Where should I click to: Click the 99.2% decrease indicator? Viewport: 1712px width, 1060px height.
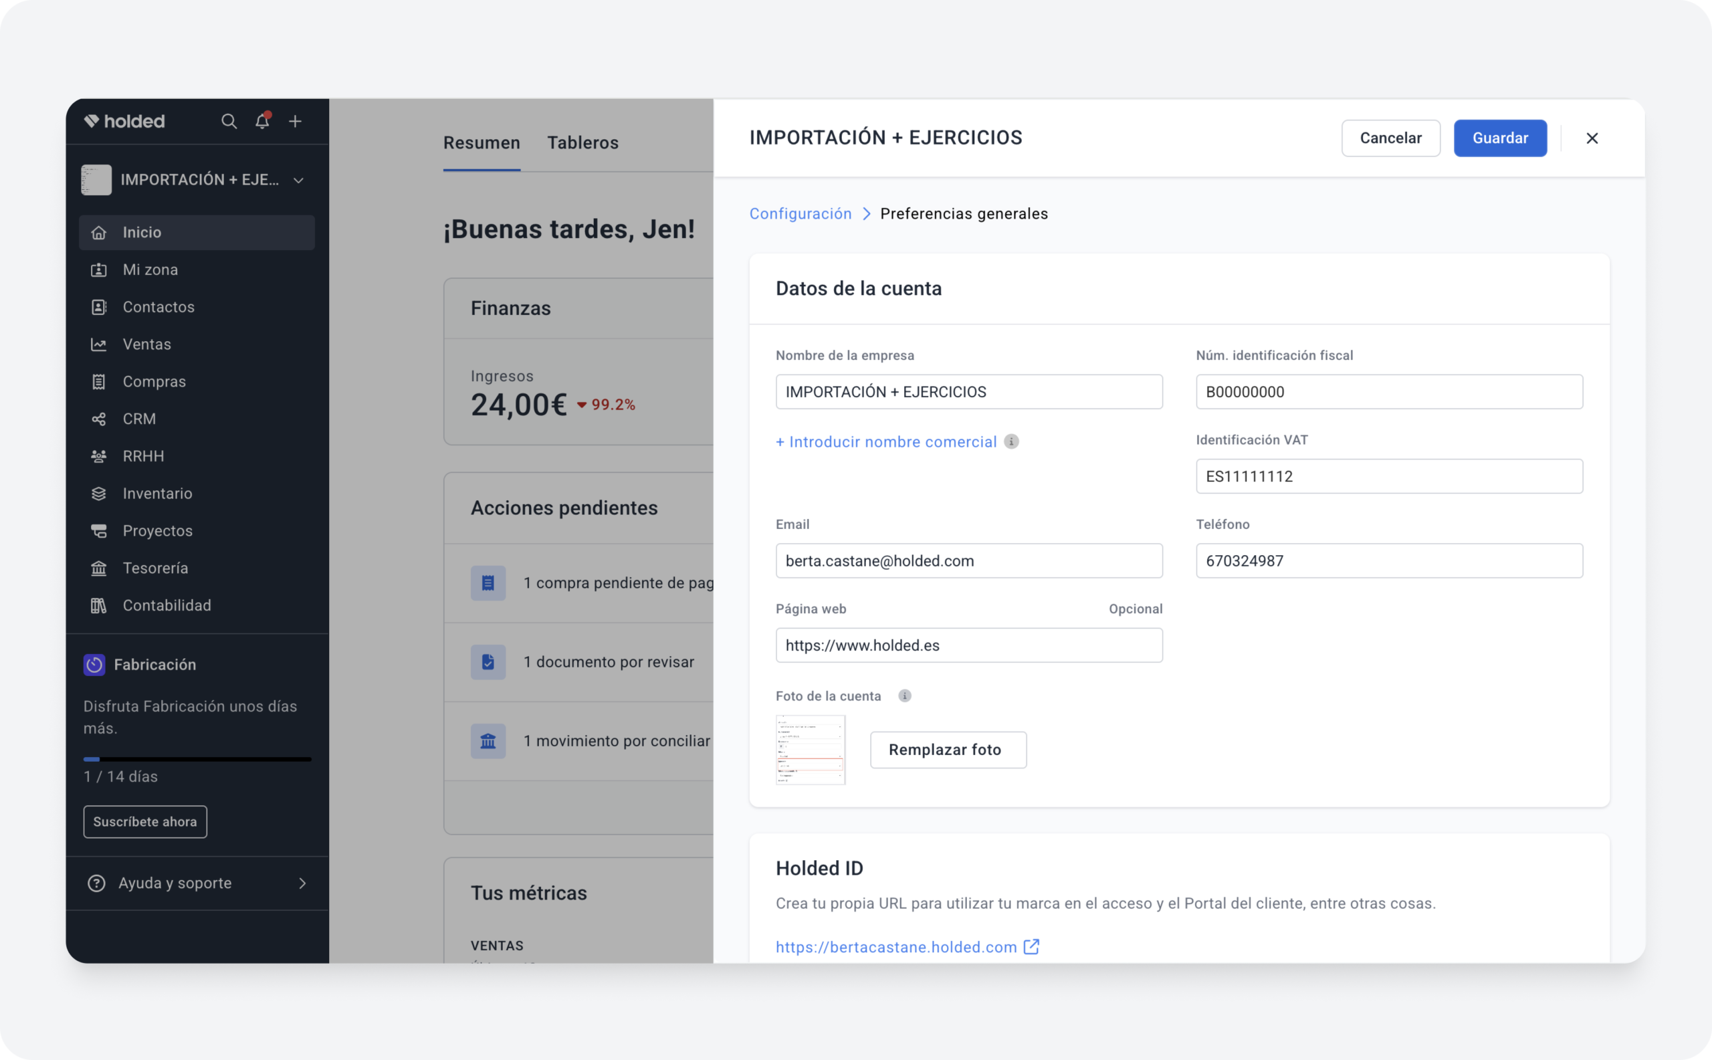point(606,405)
